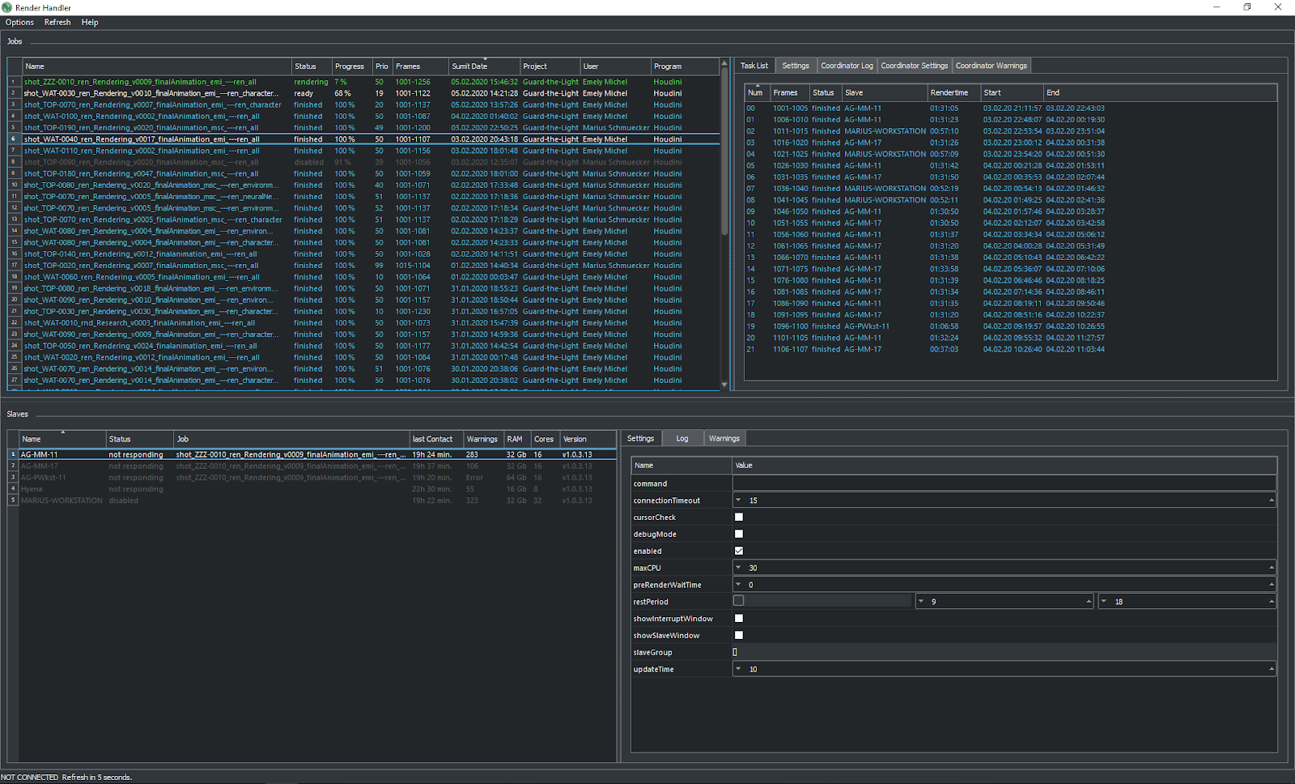Open the Options menu
This screenshot has width=1295, height=784.
(19, 23)
